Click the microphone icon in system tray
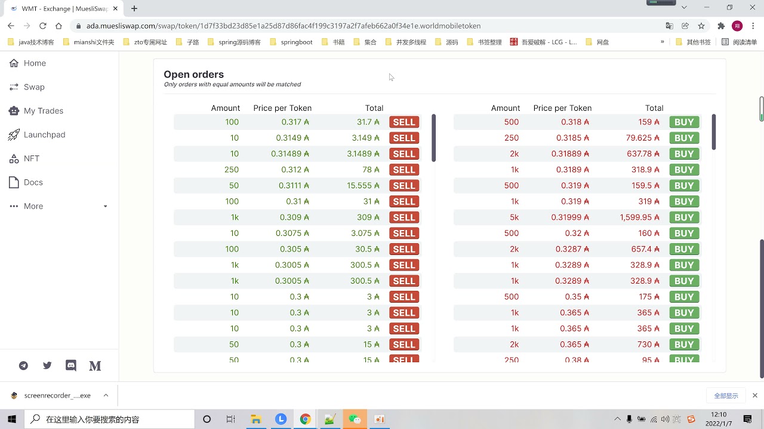The height and width of the screenshot is (429, 764). point(629,419)
